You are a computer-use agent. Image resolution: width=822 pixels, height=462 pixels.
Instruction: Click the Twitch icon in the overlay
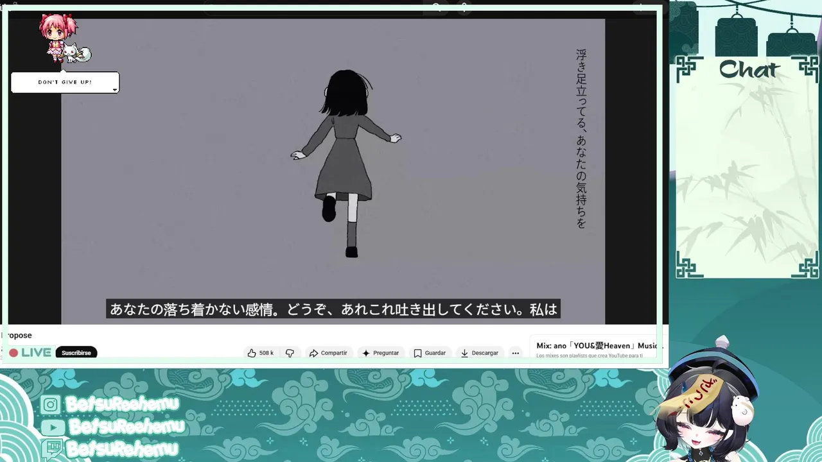[53, 449]
